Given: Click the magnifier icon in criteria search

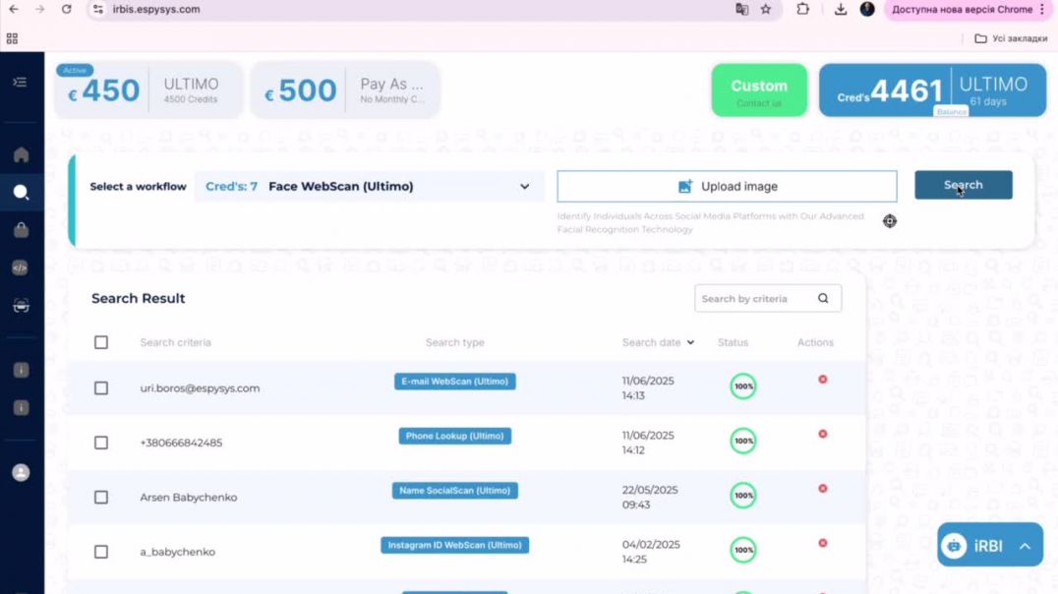Looking at the screenshot, I should pos(823,298).
